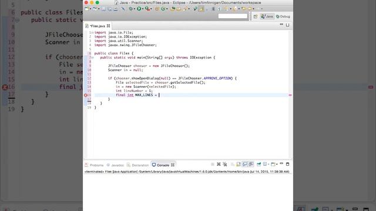This screenshot has width=376, height=211.
Task: Open the Run configurations dropdown arrow
Action: [143, 9]
